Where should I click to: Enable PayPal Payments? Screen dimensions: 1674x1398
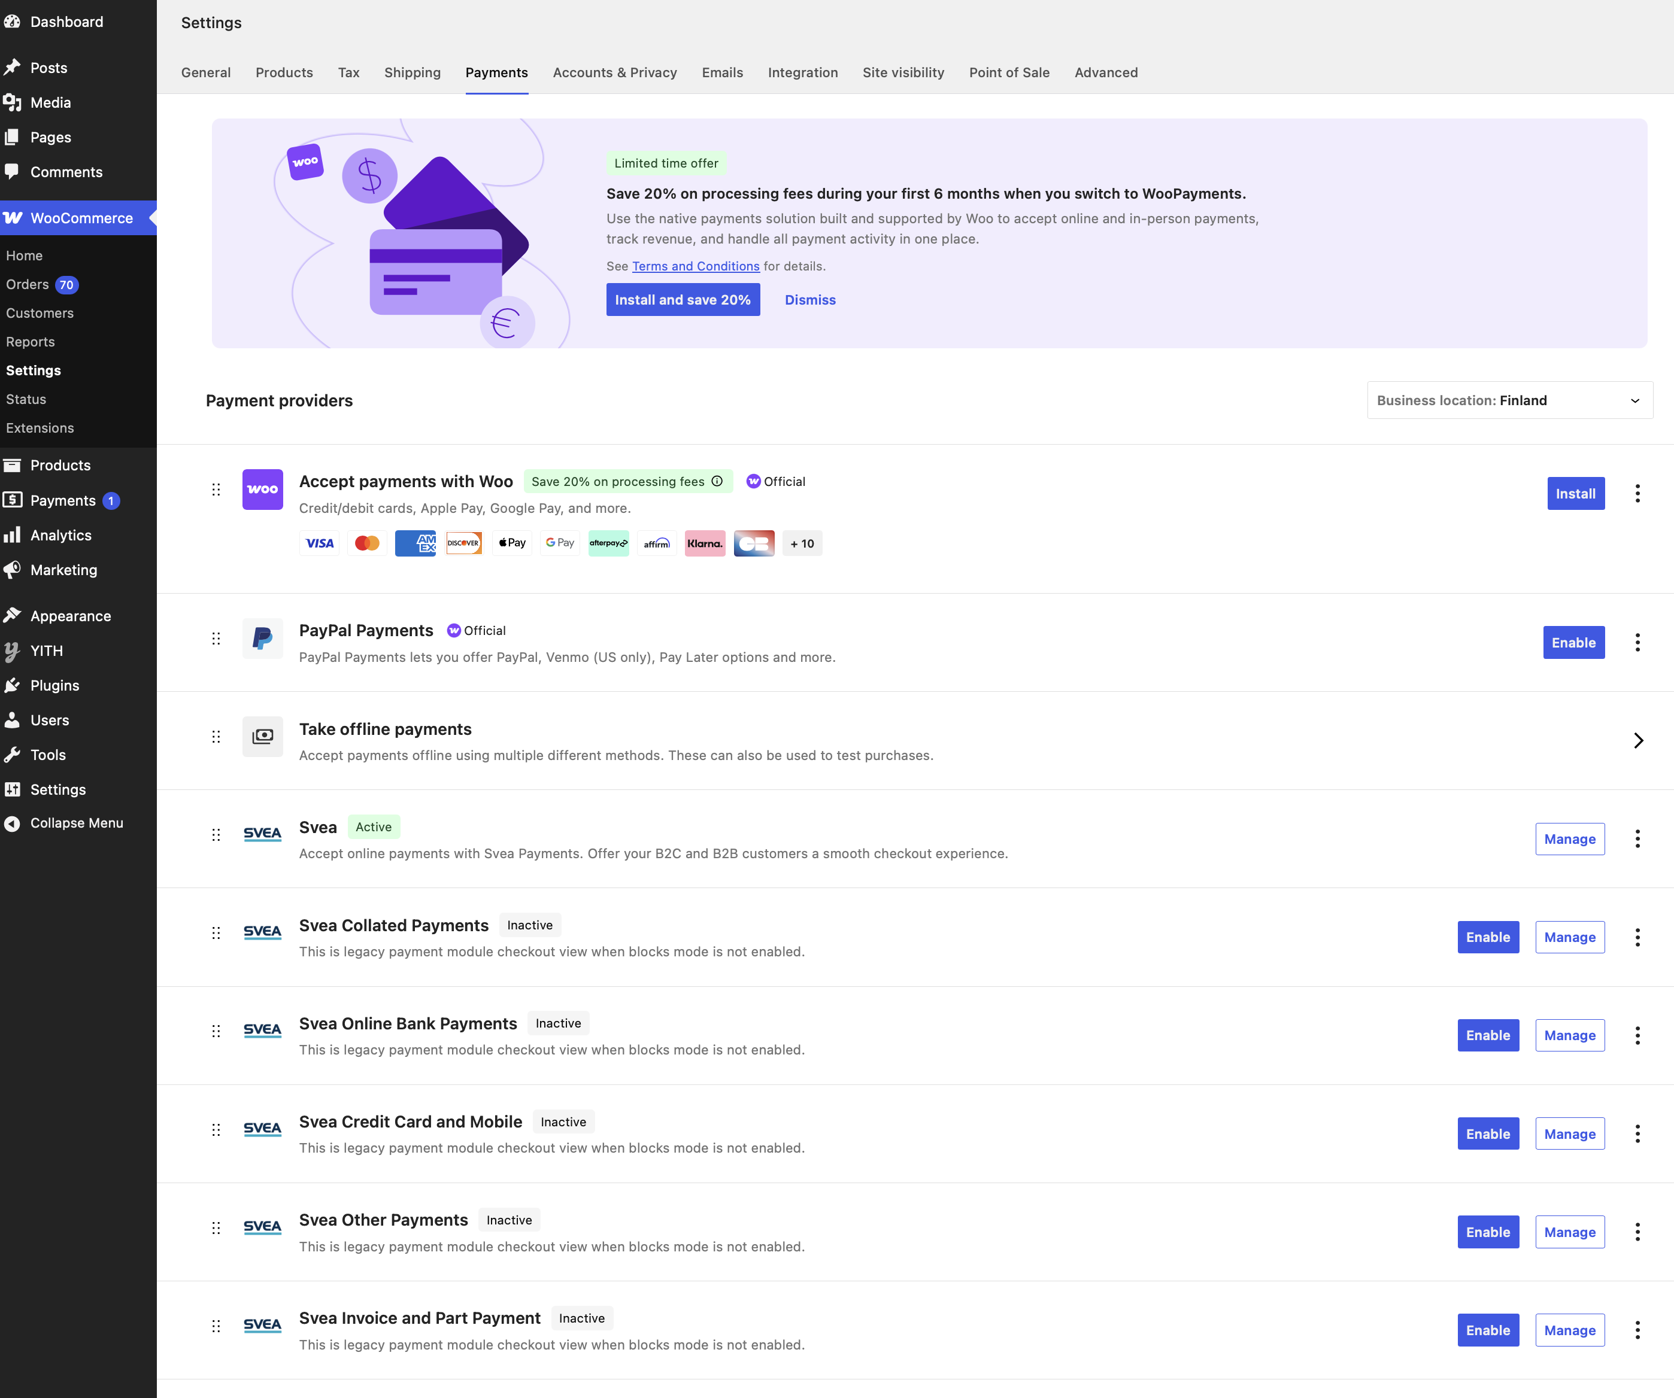(1573, 642)
